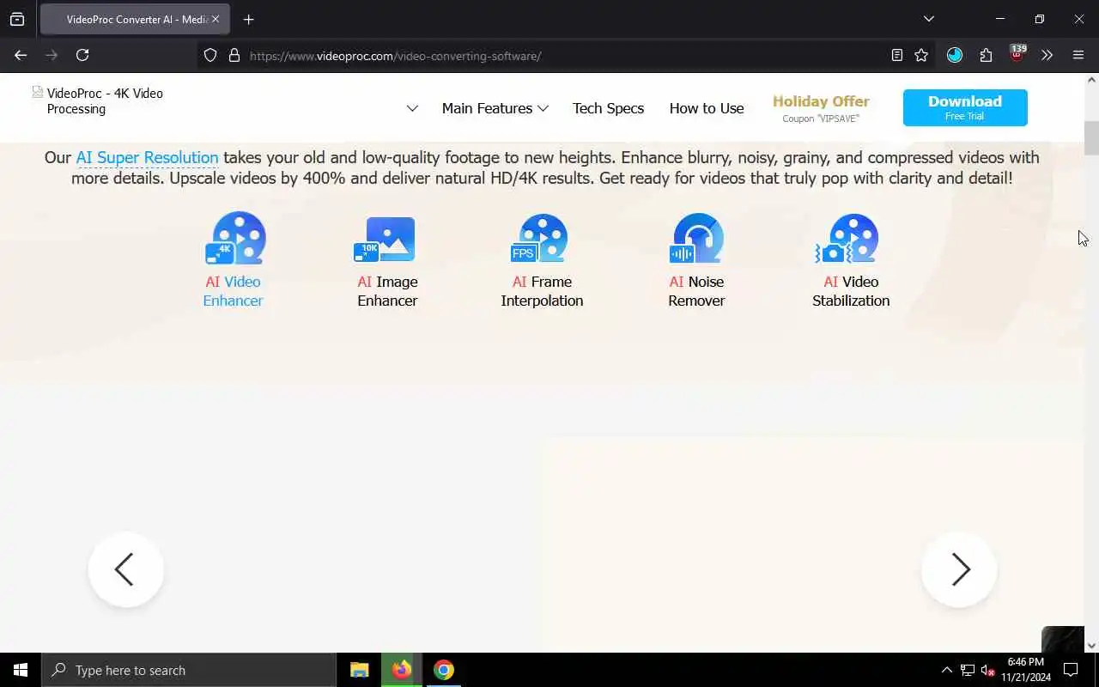Screen dimensions: 1099x687
Task: Click the AI Video Stabilization label
Action: pos(851,291)
